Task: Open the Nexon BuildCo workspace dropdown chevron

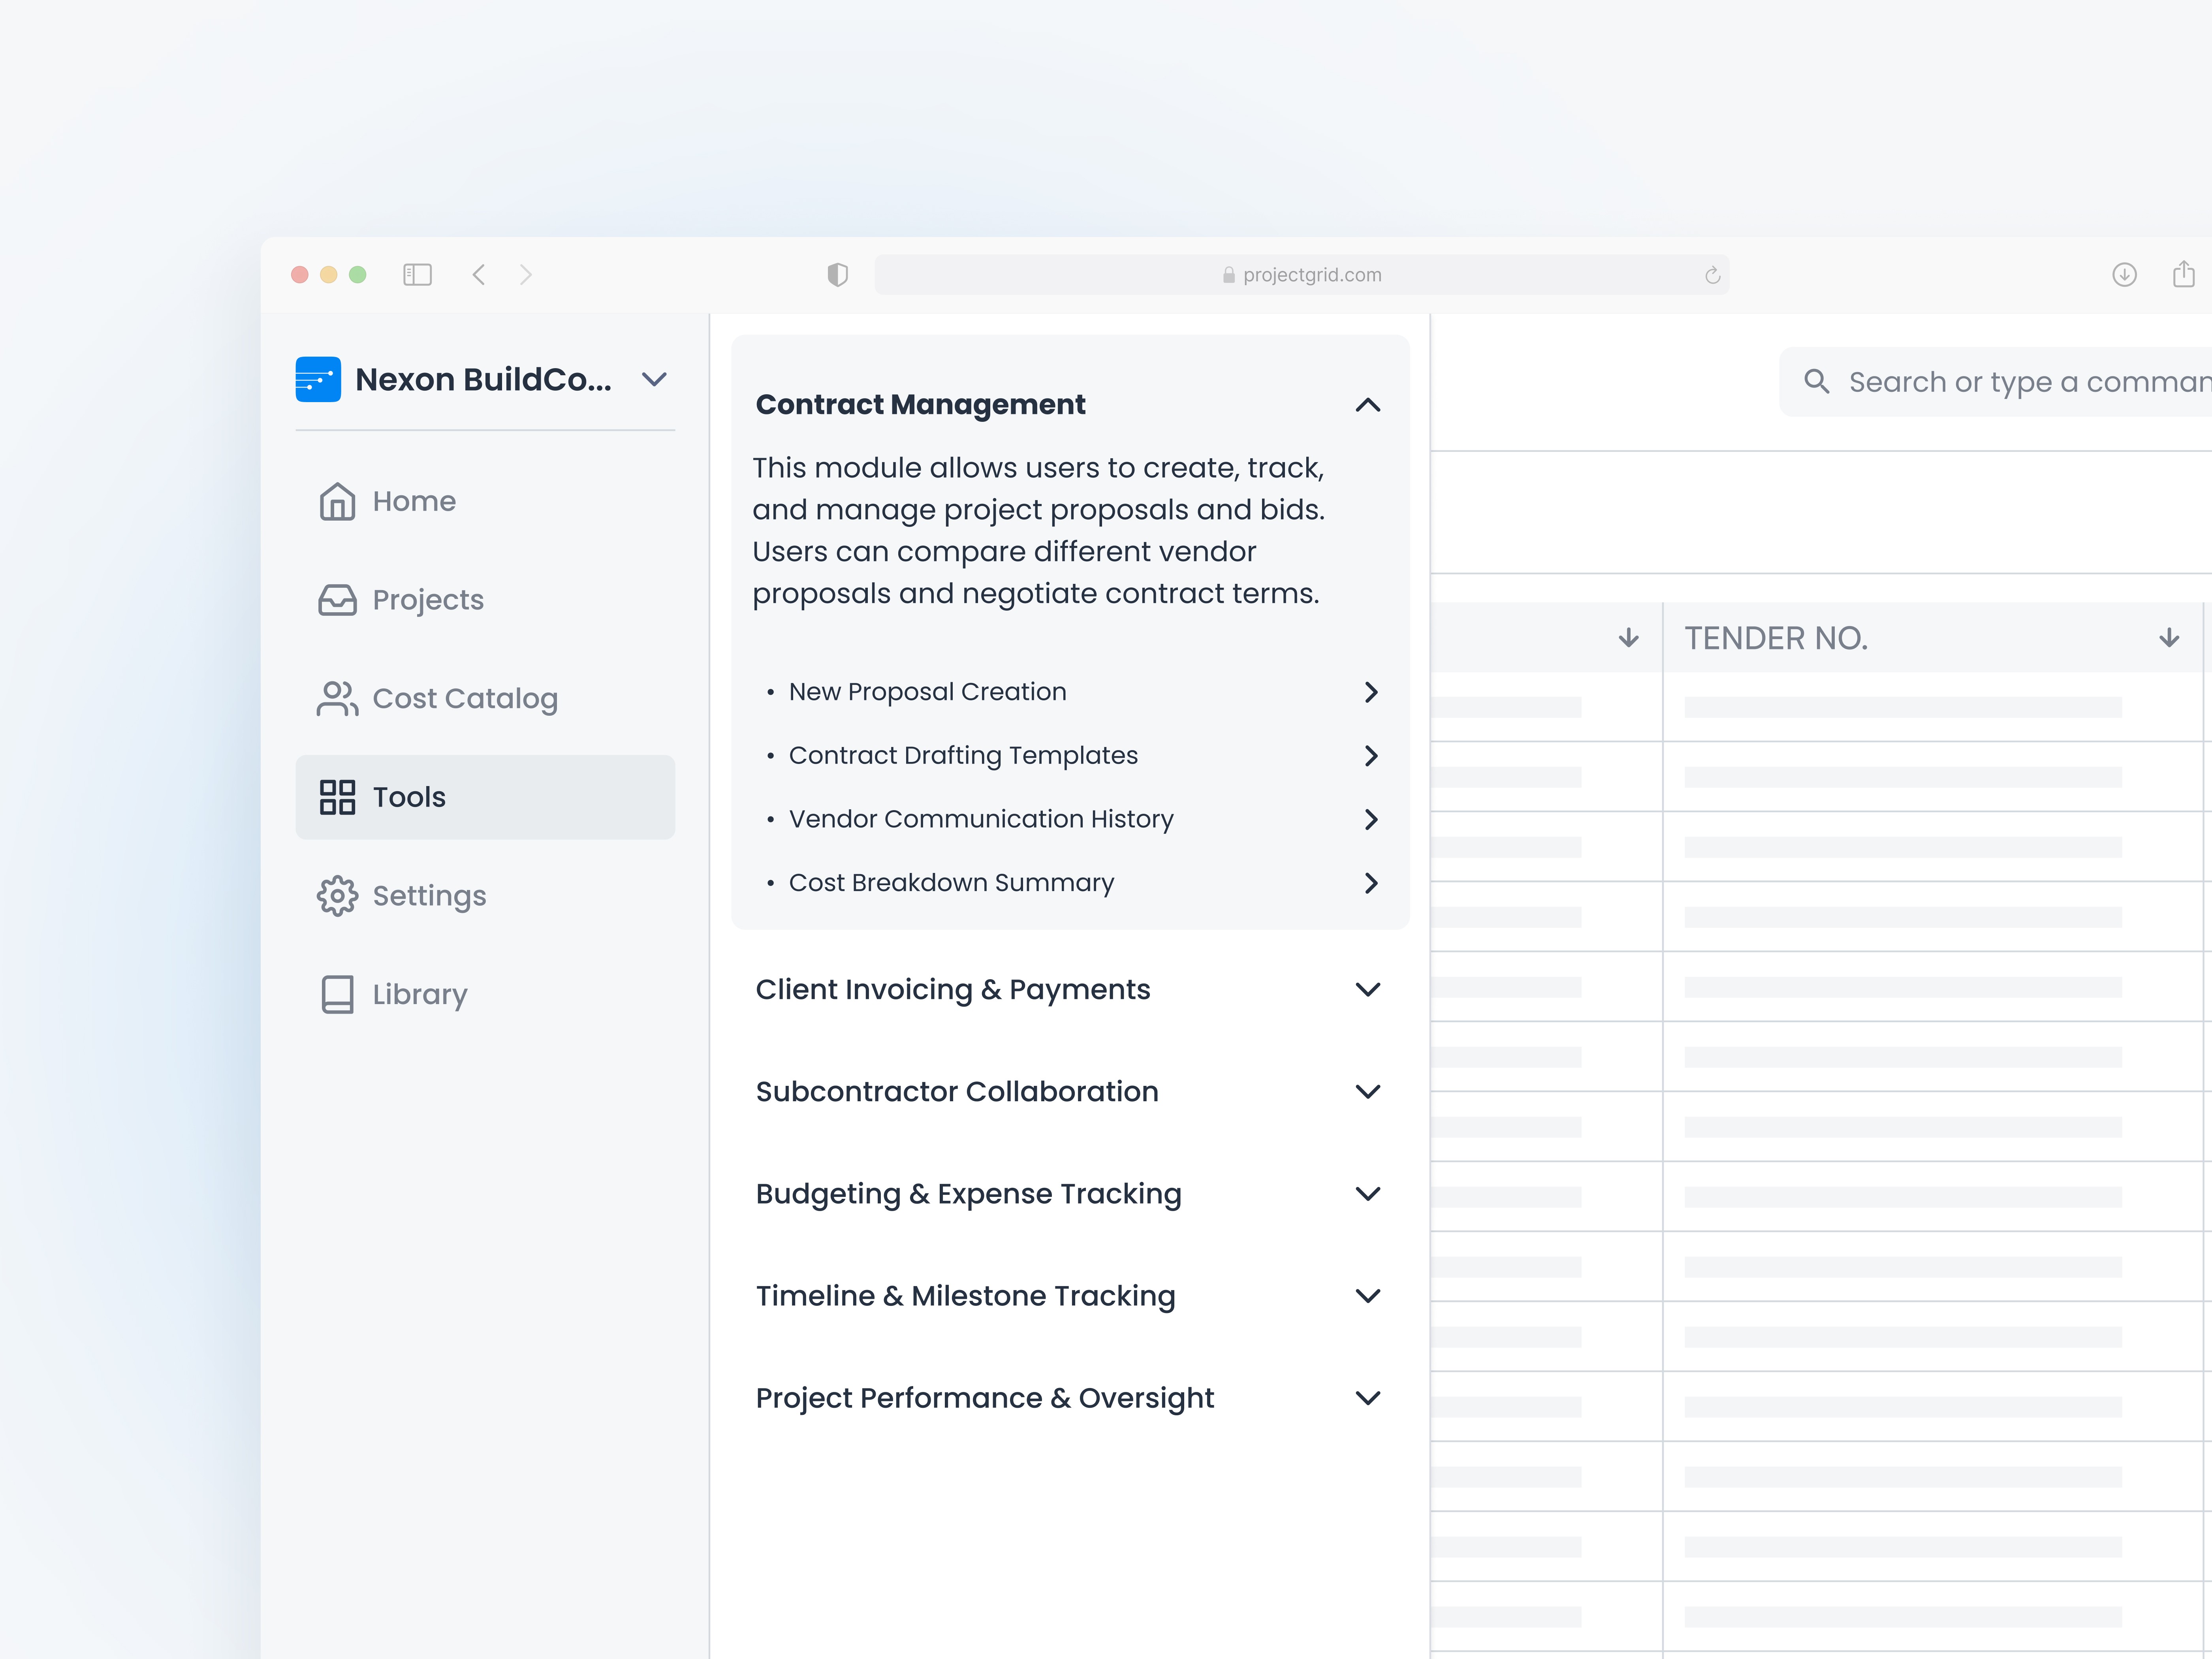Action: [654, 380]
